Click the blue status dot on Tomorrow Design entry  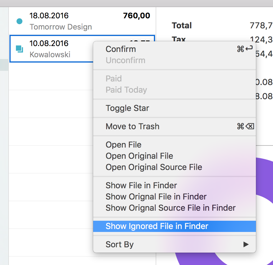coord(19,21)
